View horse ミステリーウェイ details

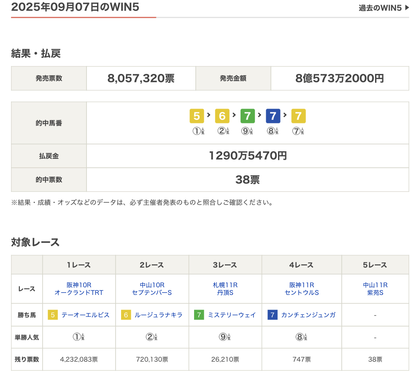(x=232, y=315)
